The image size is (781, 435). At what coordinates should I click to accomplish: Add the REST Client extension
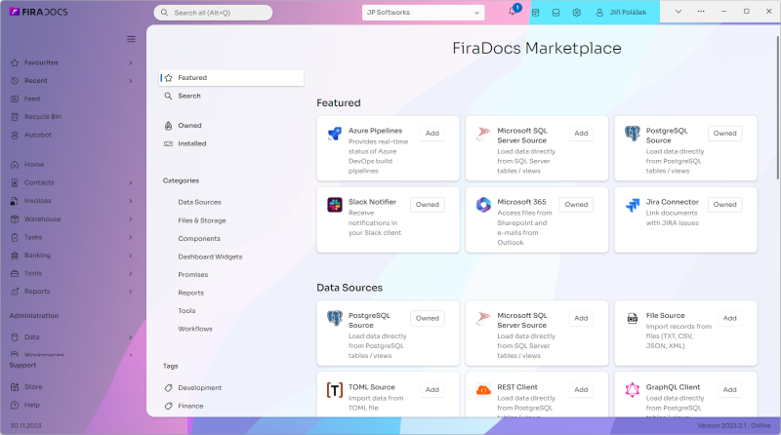581,390
